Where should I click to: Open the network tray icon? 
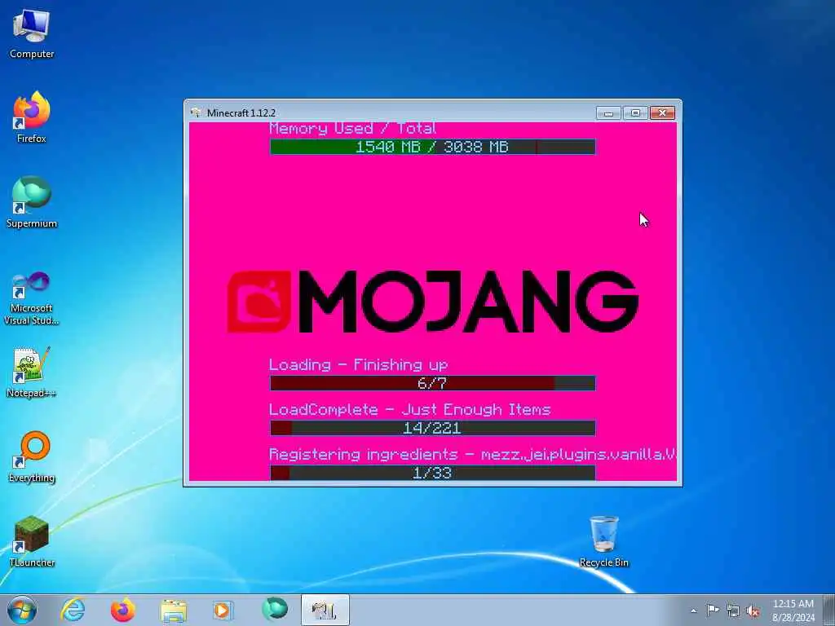(x=733, y=611)
